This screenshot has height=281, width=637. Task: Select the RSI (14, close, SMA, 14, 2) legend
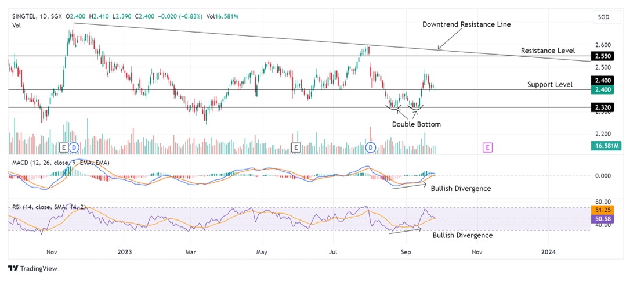(49, 207)
